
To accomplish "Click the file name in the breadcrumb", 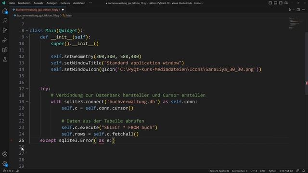I will [38, 15].
